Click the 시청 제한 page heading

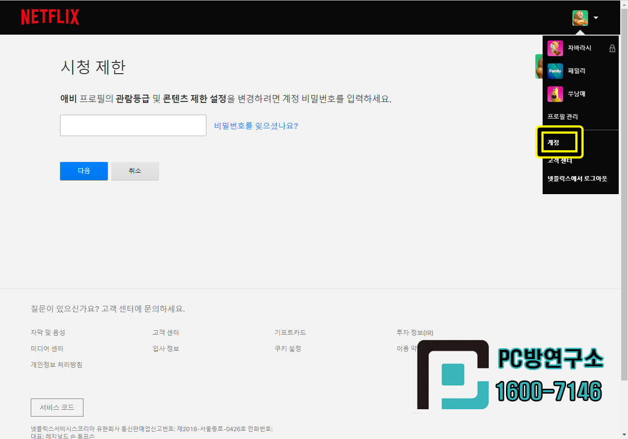[x=93, y=67]
